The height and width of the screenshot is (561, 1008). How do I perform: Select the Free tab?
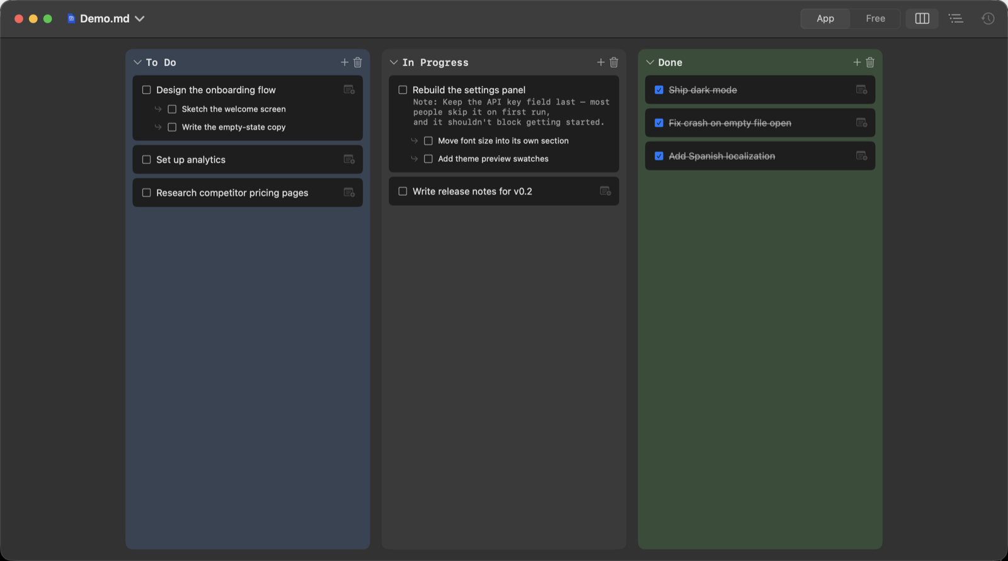pos(875,18)
